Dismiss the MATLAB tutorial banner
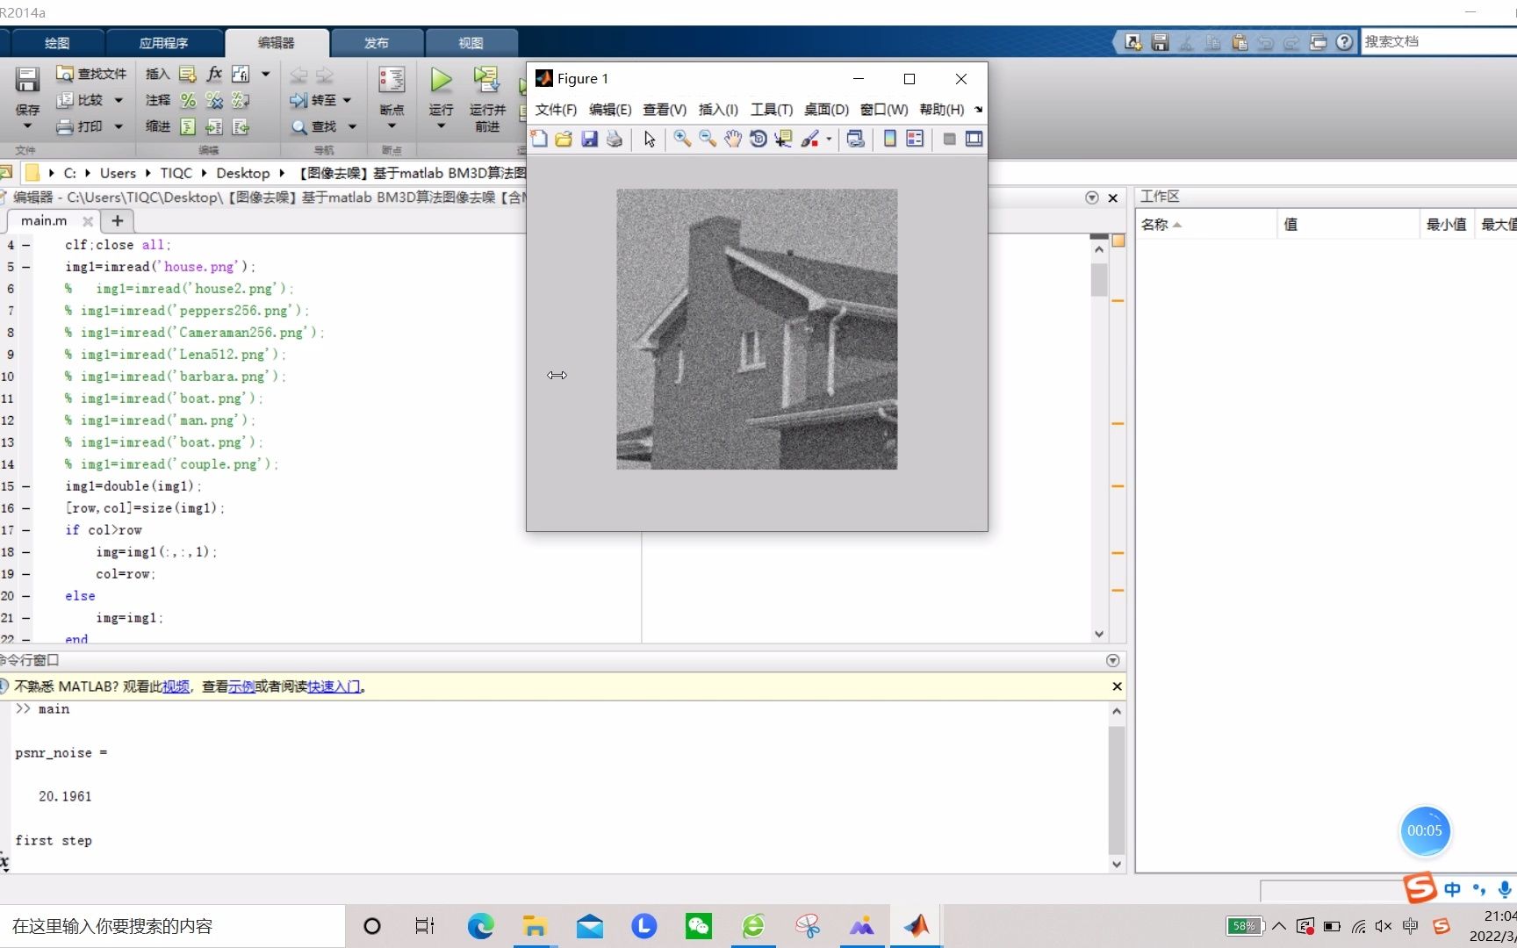This screenshot has height=948, width=1517. pos(1116,686)
